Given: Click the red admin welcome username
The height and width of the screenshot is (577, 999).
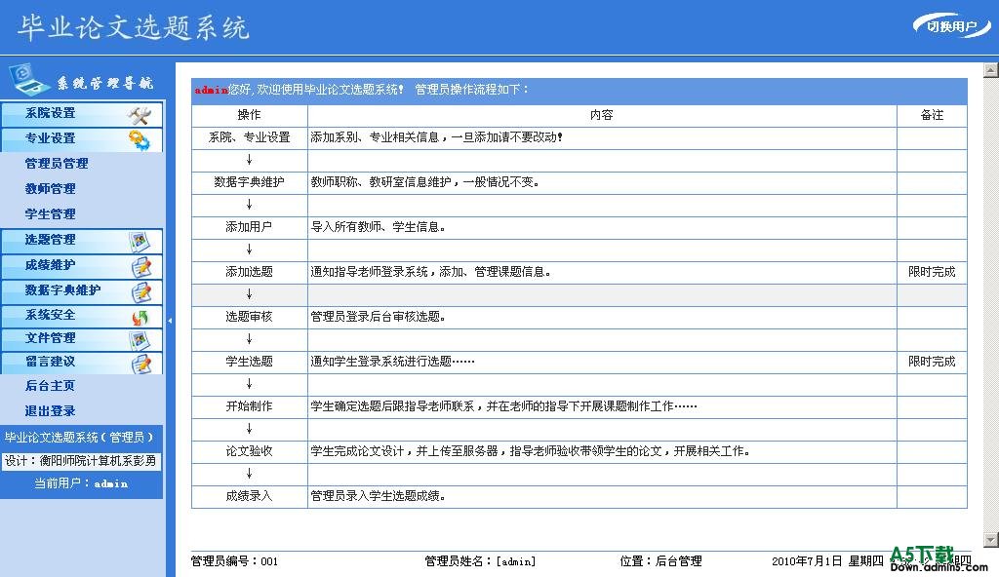Looking at the screenshot, I should tap(211, 91).
